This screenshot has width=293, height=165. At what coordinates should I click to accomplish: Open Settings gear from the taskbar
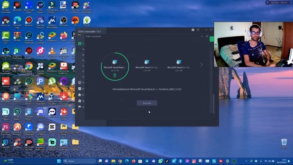tap(228, 161)
